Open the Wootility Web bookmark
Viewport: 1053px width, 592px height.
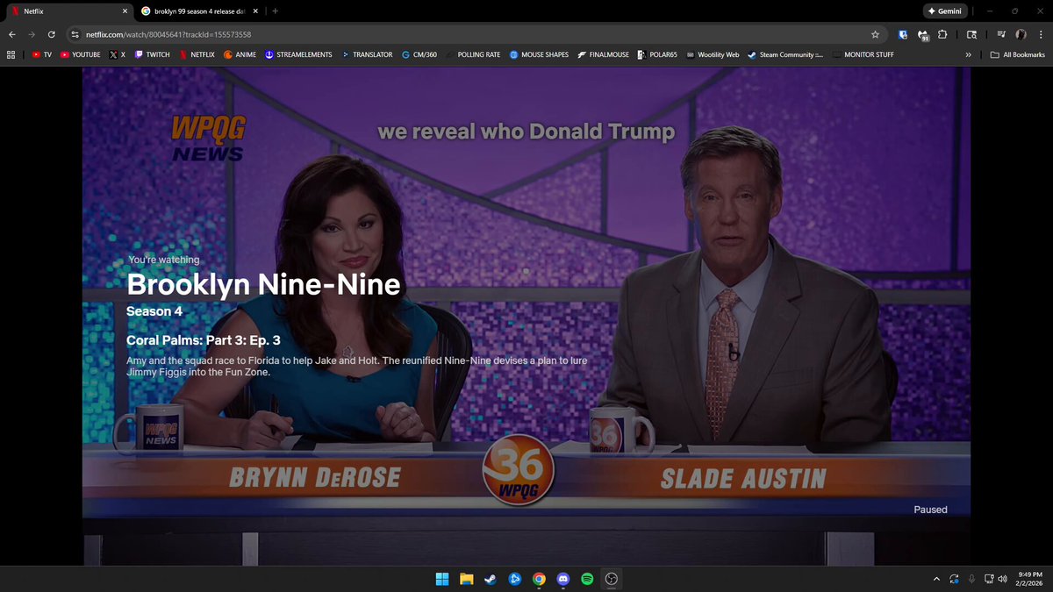(713, 54)
